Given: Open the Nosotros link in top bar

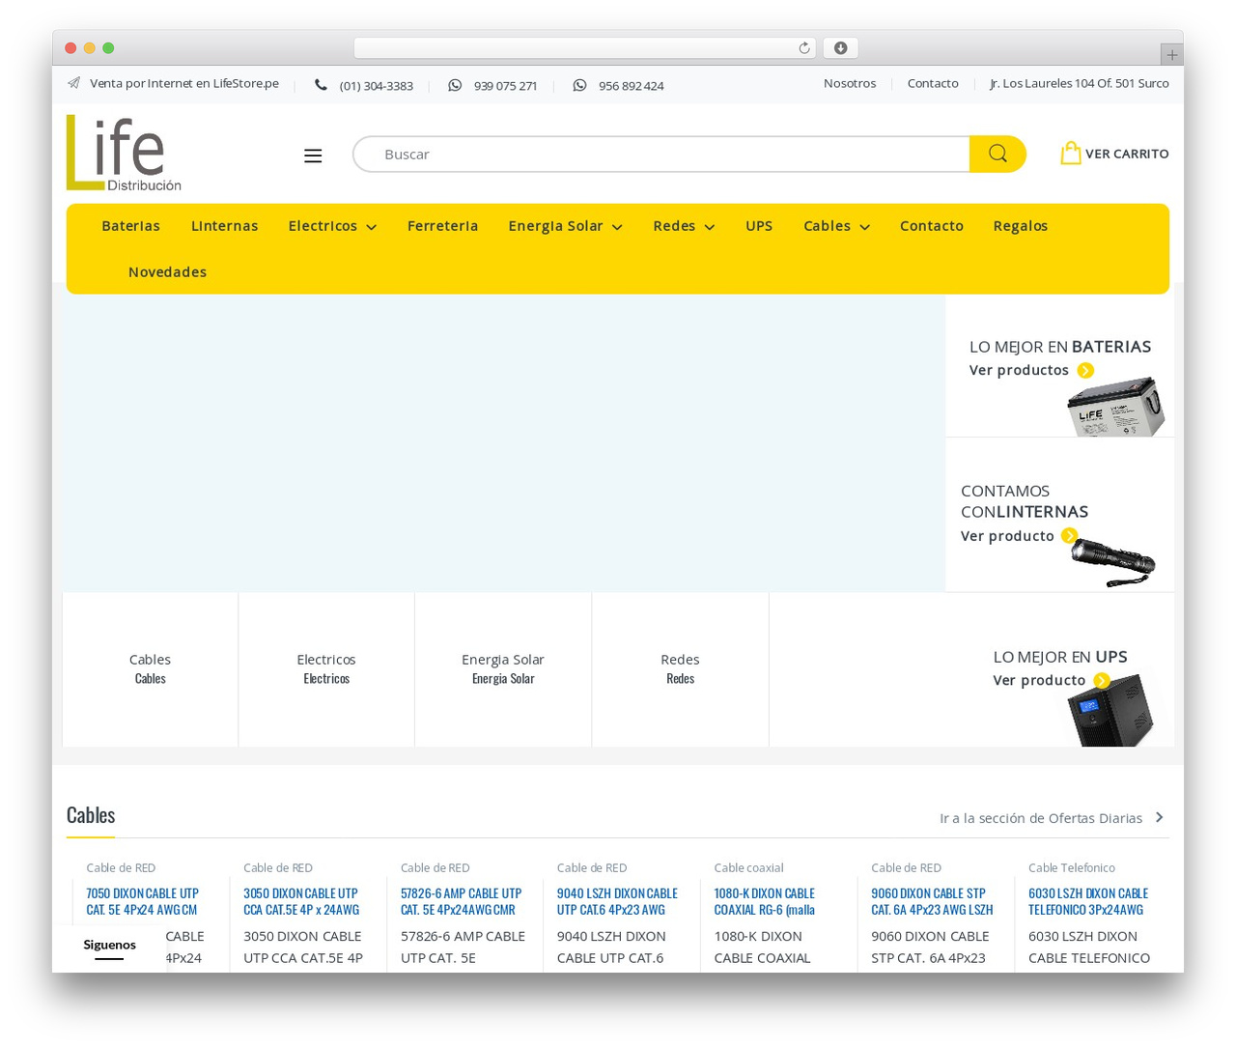Looking at the screenshot, I should click(850, 83).
